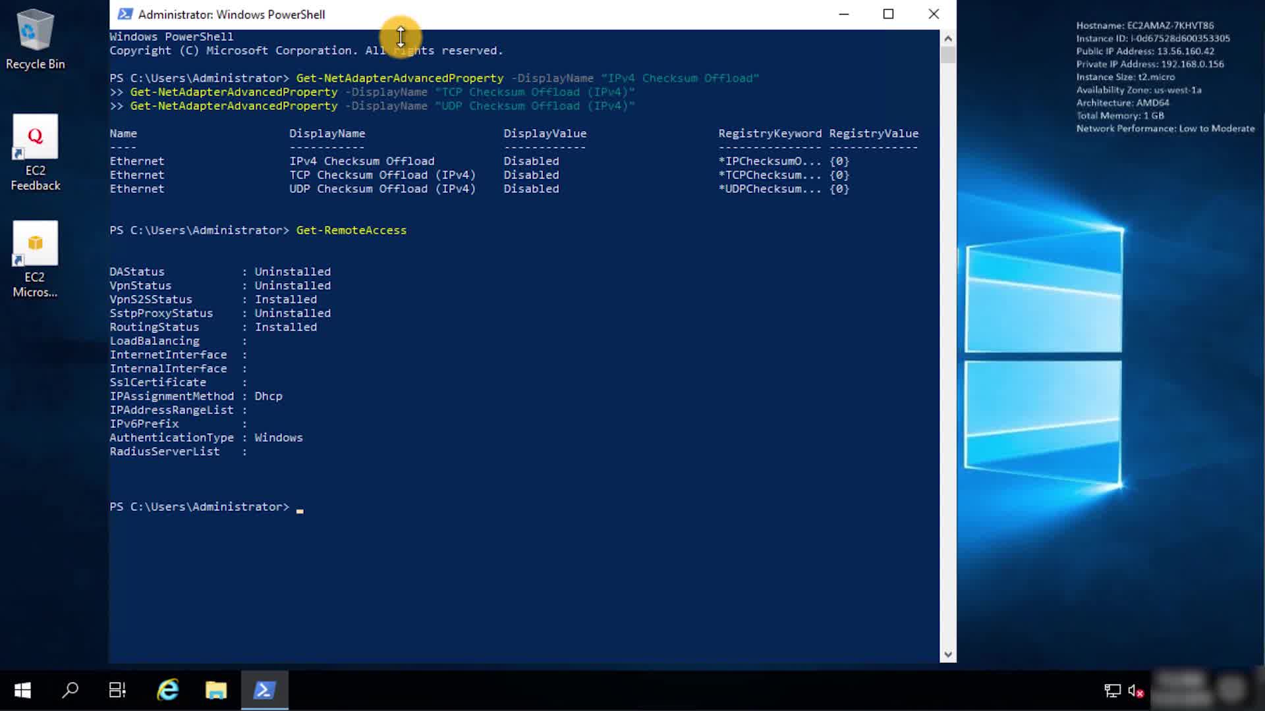This screenshot has height=711, width=1265.
Task: Click the network icon in system tray
Action: click(1112, 691)
